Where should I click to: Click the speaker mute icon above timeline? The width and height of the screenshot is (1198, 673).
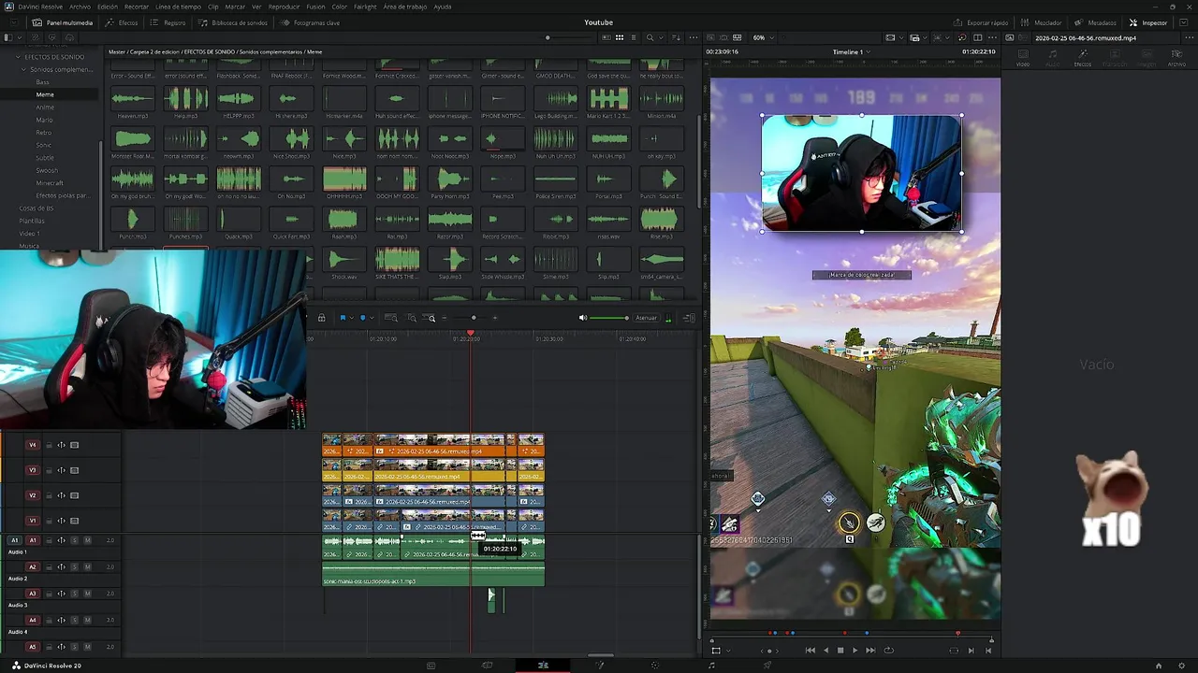point(583,318)
